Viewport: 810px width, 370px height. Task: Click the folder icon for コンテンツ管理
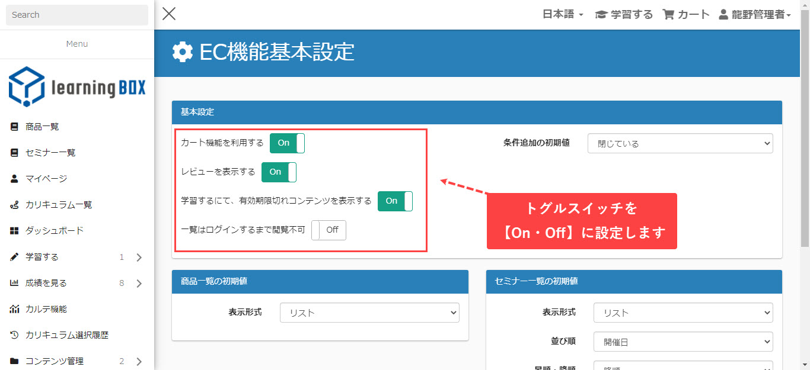point(15,361)
